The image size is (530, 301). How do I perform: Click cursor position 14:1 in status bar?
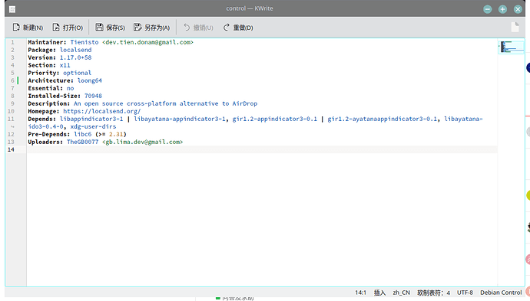click(360, 293)
